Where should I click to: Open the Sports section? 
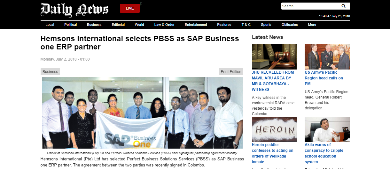(266, 25)
